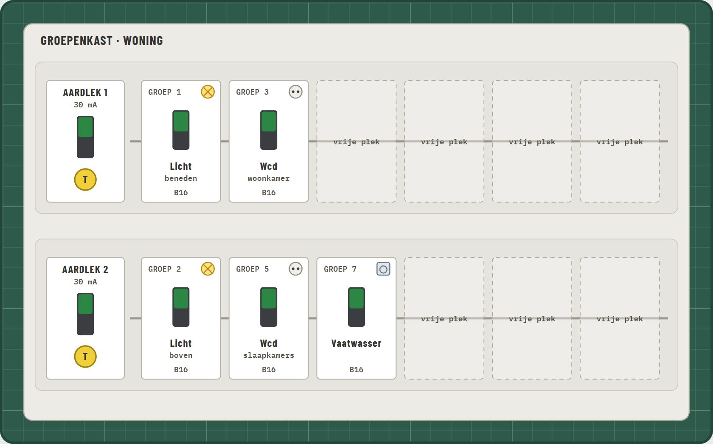Screen dimensions: 713x444
Task: Push the yellow T test button on Aardlek 2
Action: pos(85,357)
